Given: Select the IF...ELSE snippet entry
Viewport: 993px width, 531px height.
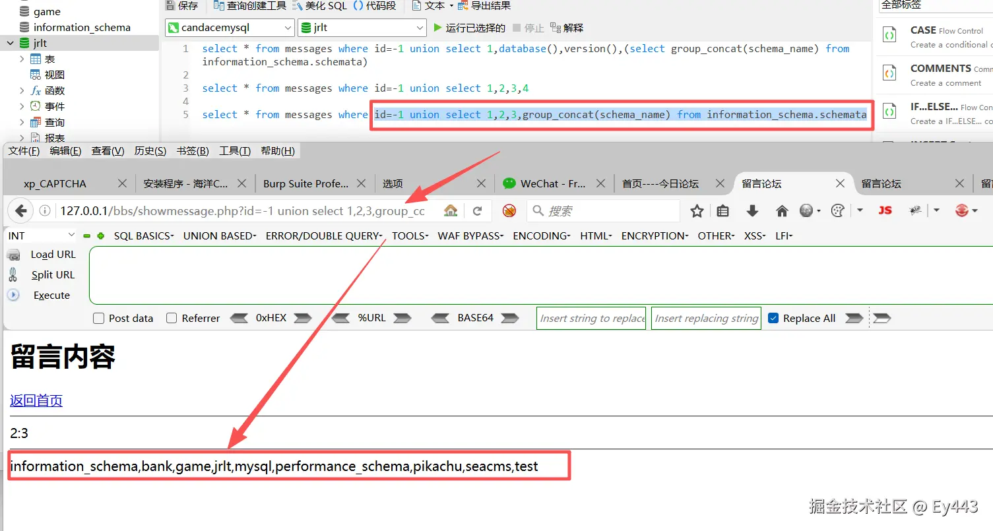Looking at the screenshot, I should click(x=937, y=113).
